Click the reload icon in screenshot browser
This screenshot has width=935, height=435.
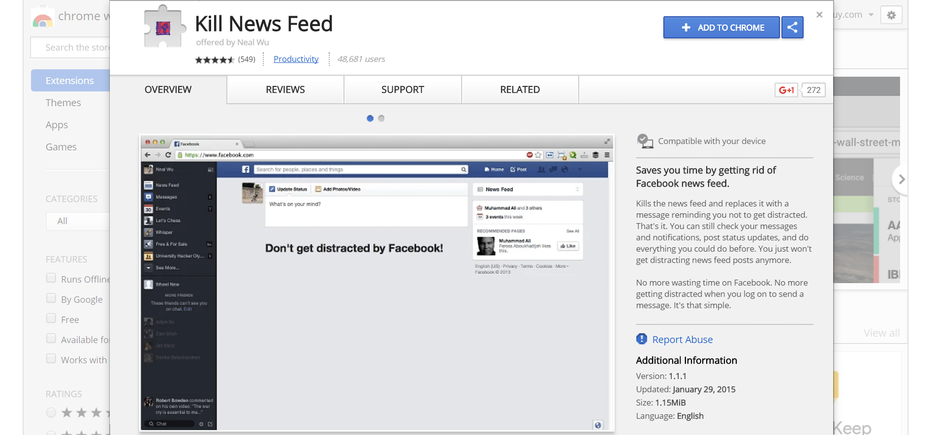(x=168, y=155)
